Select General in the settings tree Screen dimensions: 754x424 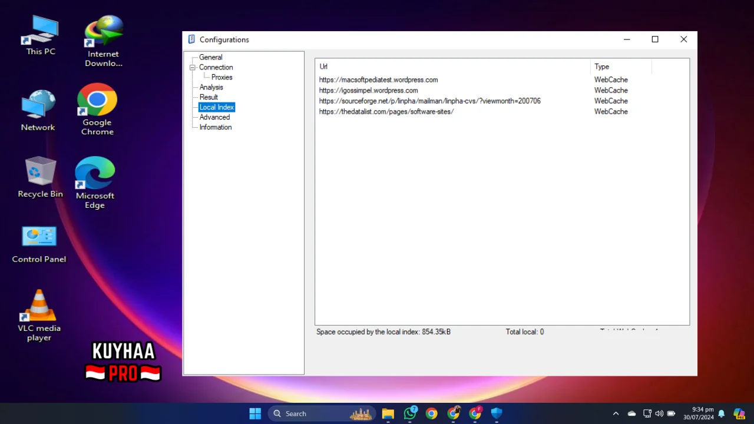point(210,57)
